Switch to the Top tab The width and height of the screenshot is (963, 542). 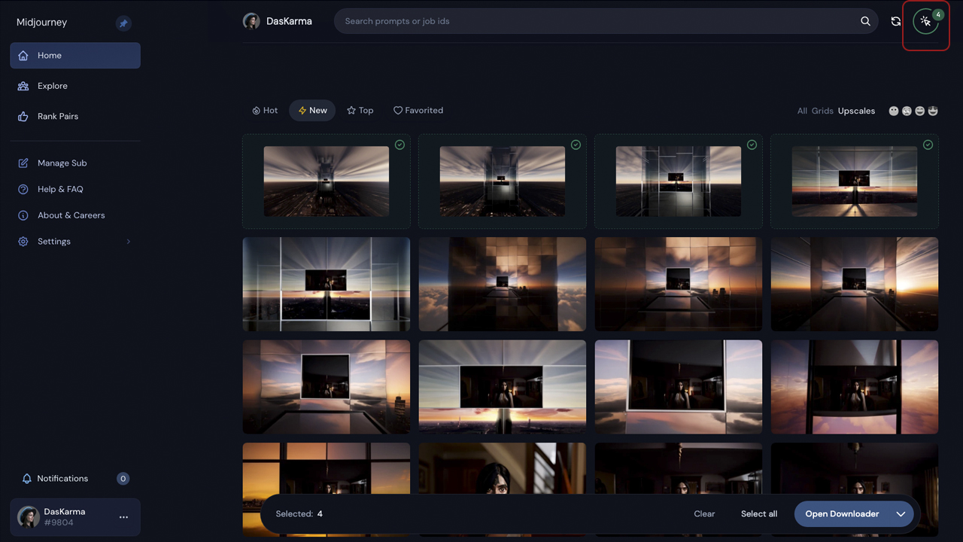coord(360,111)
